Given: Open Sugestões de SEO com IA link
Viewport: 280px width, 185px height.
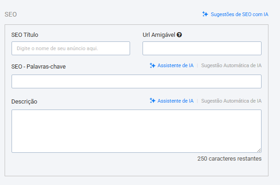Looking at the screenshot, I should pos(239,14).
